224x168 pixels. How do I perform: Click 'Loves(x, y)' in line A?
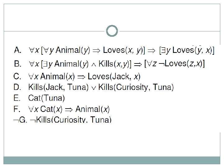point(123,50)
